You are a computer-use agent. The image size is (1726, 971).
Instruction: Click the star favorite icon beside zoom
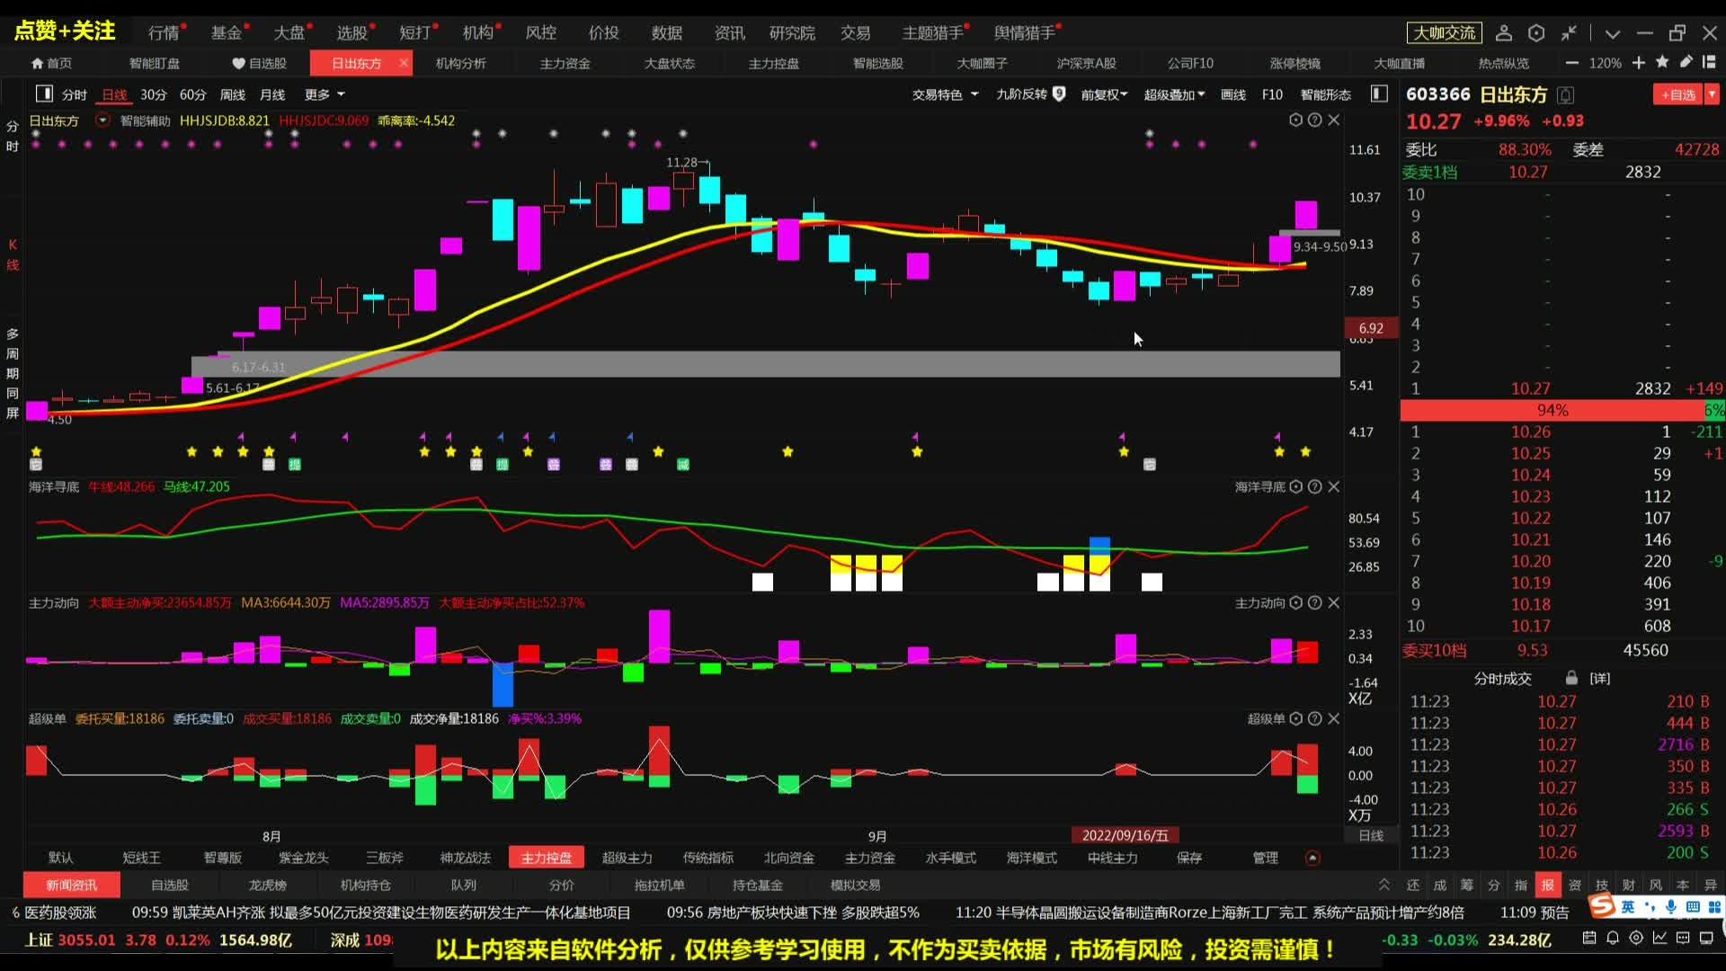1662,62
